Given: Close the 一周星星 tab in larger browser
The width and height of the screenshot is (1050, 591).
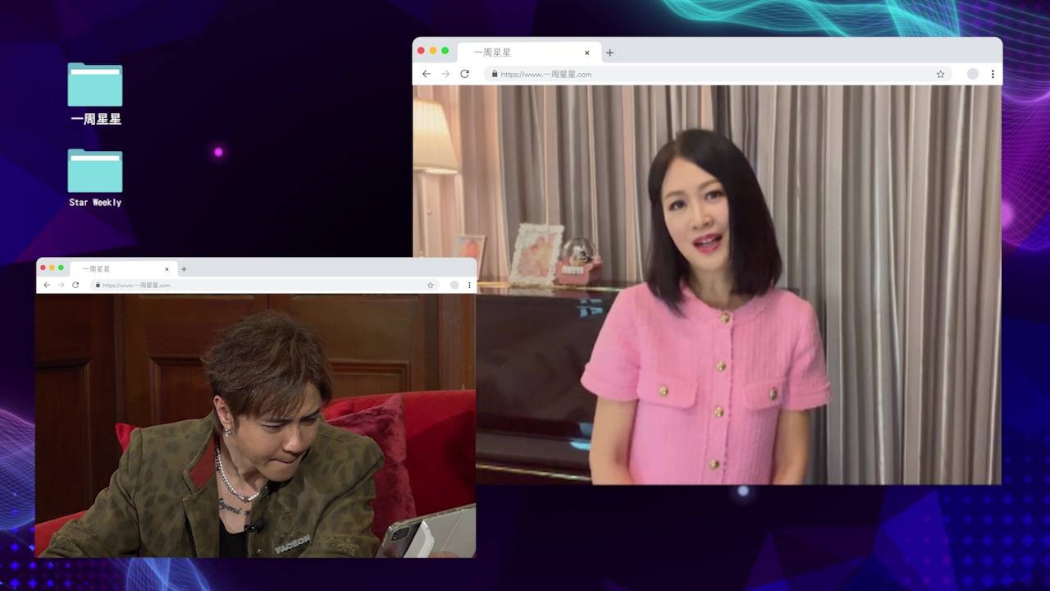Looking at the screenshot, I should [587, 53].
